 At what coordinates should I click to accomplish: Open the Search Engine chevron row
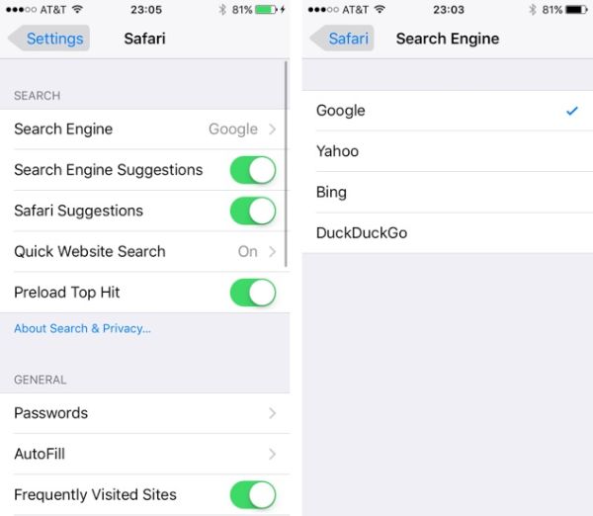[x=145, y=129]
